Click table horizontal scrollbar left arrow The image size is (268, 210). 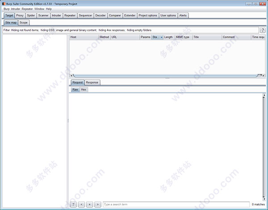[x=71, y=76]
